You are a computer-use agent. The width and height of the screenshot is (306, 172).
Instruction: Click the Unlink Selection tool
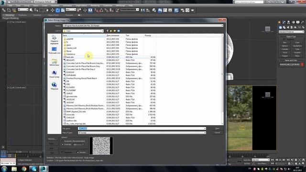tap(9, 10)
